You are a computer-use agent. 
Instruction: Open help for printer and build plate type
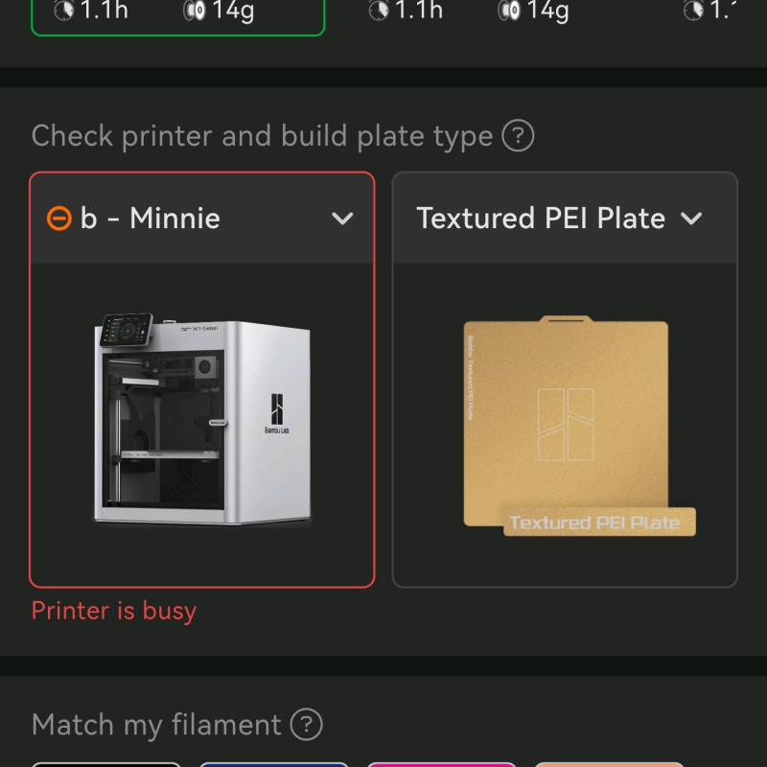click(x=518, y=136)
